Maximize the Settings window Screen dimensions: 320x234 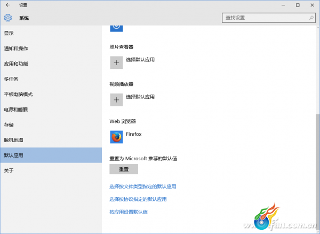pos(298,5)
